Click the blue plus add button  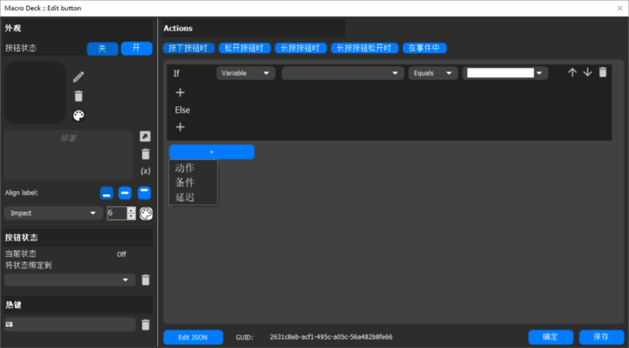212,152
